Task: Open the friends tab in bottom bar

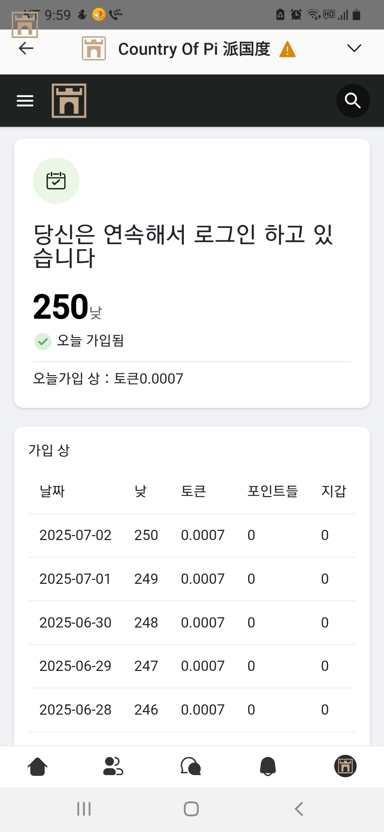Action: click(113, 766)
